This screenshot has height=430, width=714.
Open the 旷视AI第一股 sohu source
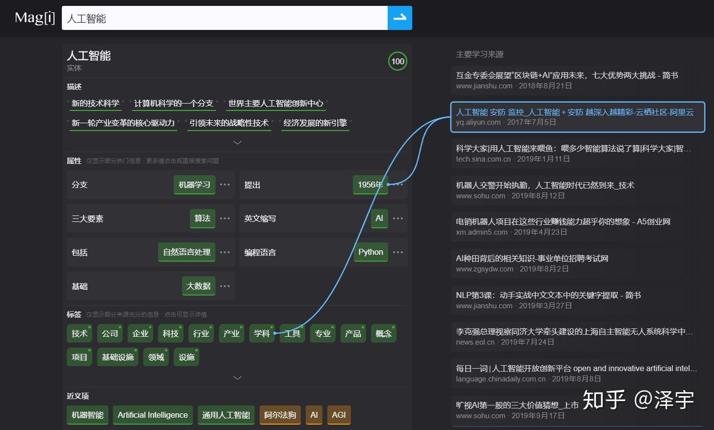coord(578,410)
